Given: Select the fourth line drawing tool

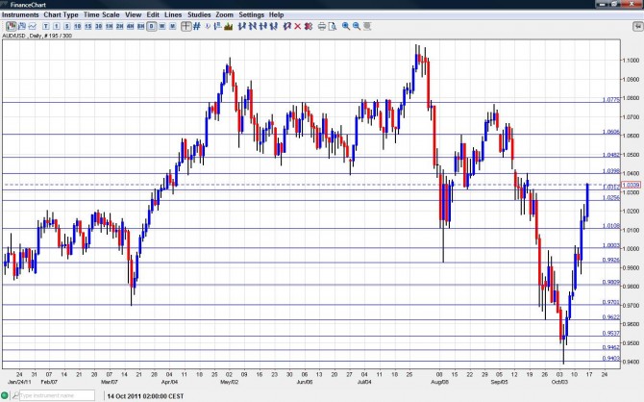Looking at the screenshot, I should pos(274,26).
